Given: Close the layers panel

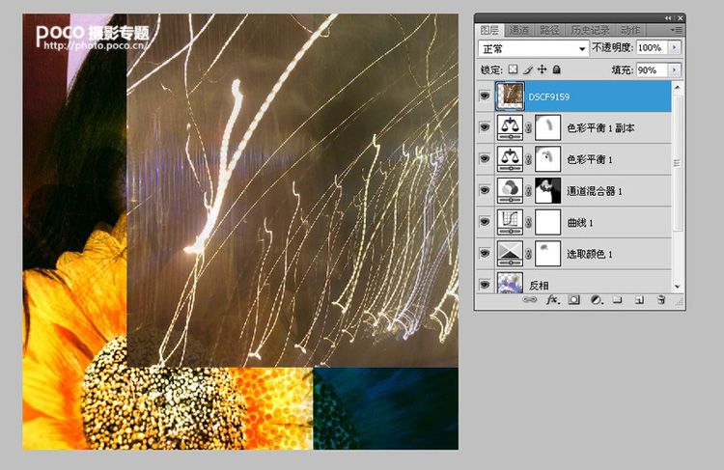Looking at the screenshot, I should 681,18.
